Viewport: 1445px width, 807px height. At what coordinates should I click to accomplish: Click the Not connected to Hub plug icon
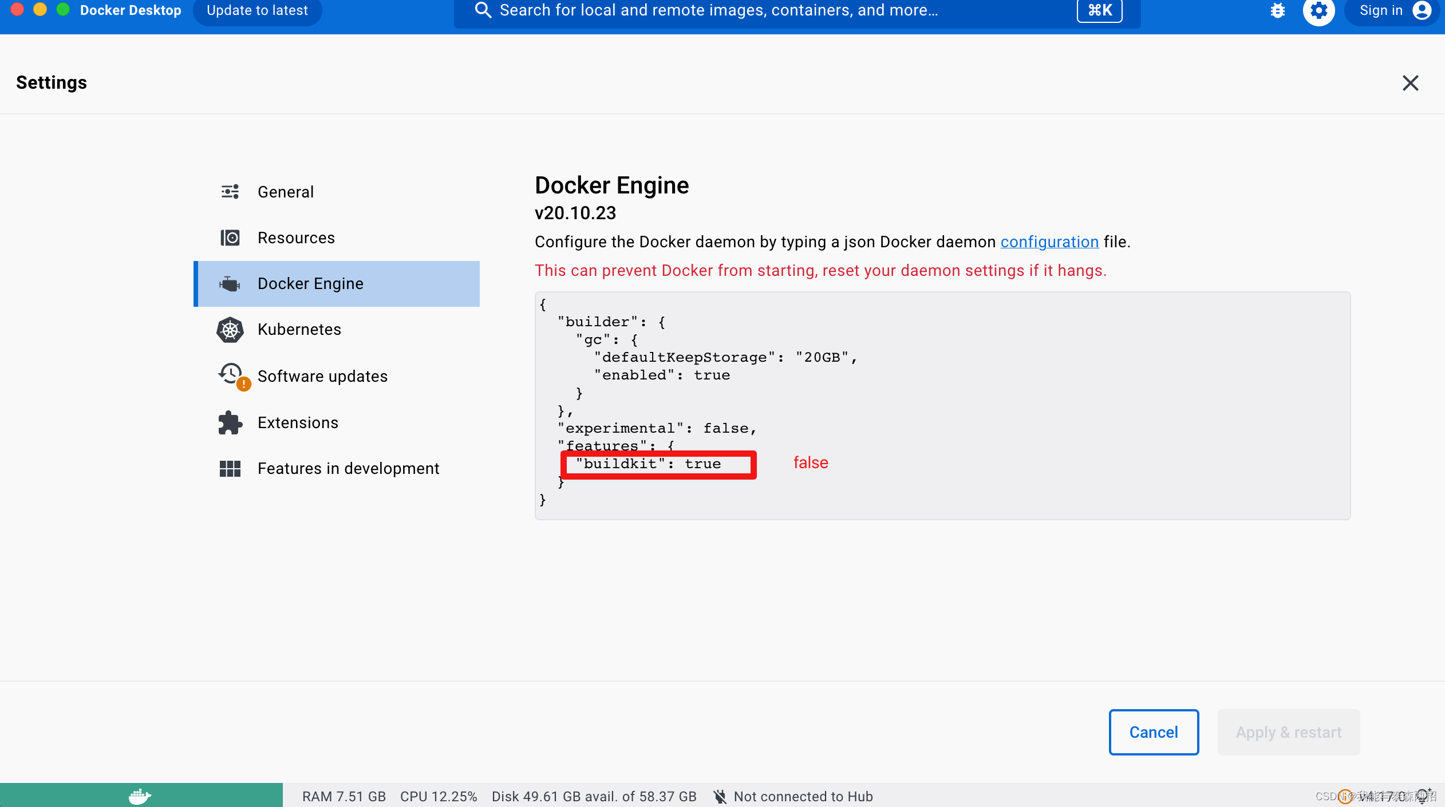[x=720, y=796]
